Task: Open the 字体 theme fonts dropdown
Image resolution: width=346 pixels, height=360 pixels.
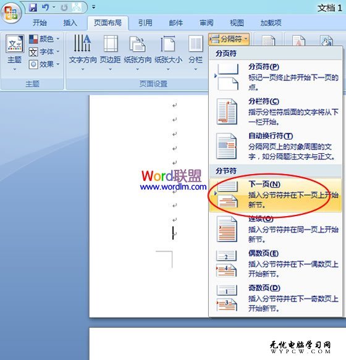Action: pos(44,52)
